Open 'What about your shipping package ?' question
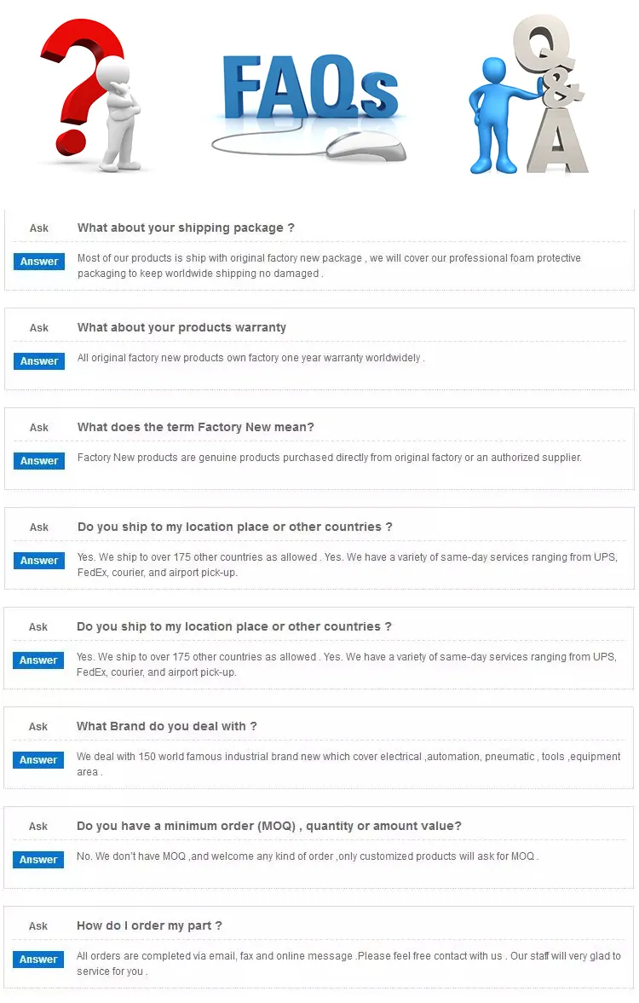 [x=186, y=228]
